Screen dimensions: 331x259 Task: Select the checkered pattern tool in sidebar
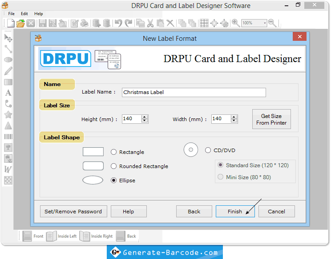click(x=8, y=180)
